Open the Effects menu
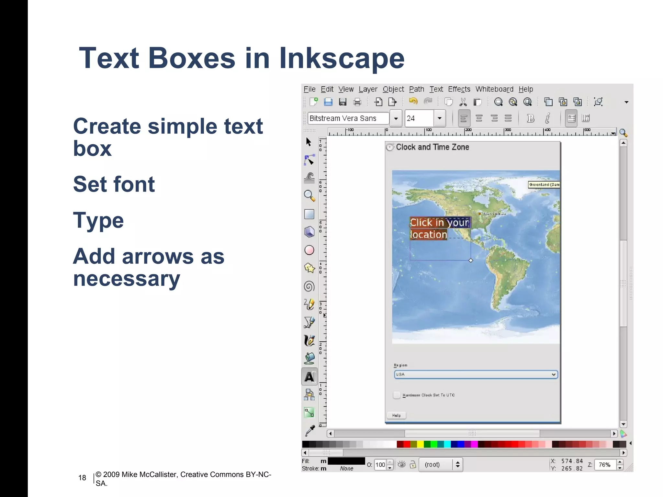This screenshot has height=497, width=663. [x=459, y=89]
